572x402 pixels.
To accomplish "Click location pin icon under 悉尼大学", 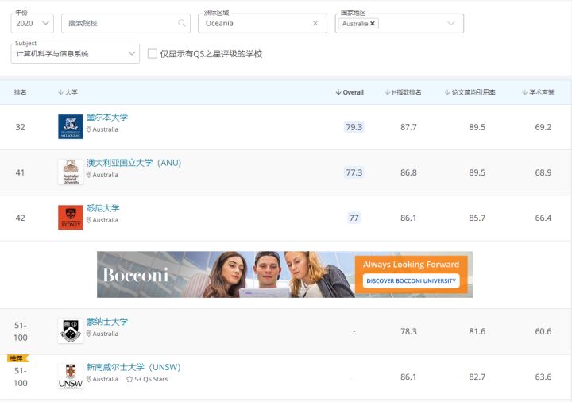I will click(x=89, y=220).
